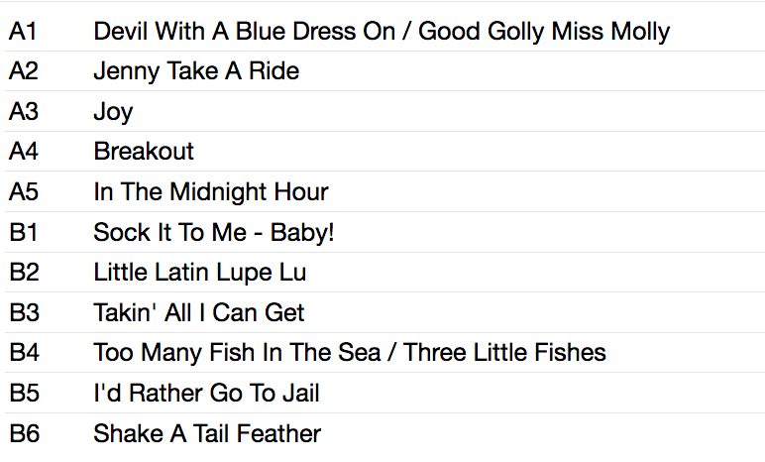Screen dimensions: 765x462
Task: Select Sock It To Me - Baby!
Action: [x=214, y=232]
